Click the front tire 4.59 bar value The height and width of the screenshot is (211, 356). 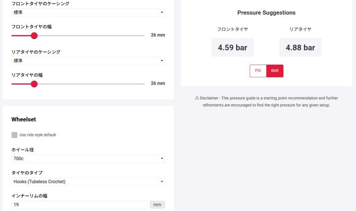pyautogui.click(x=233, y=47)
